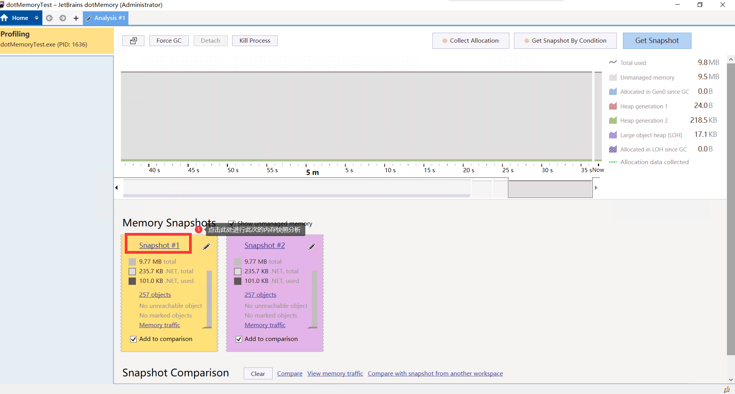Switch to the Analysis #1 tab

[105, 18]
